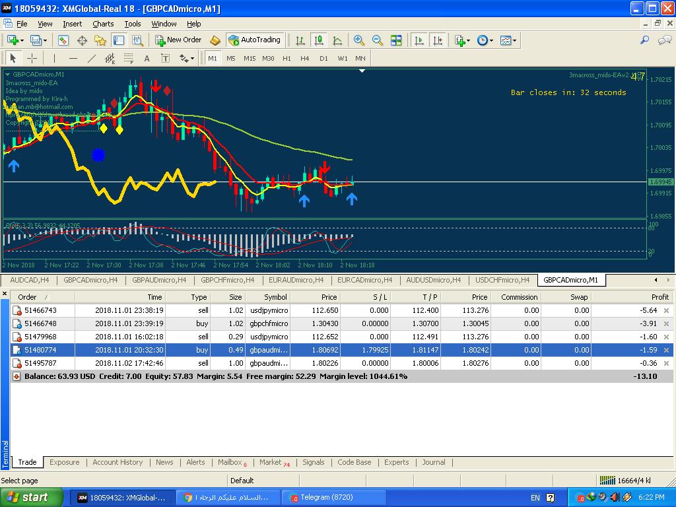Screen dimensions: 676x507
Task: Open the Market Watch window icon
Action: point(63,40)
